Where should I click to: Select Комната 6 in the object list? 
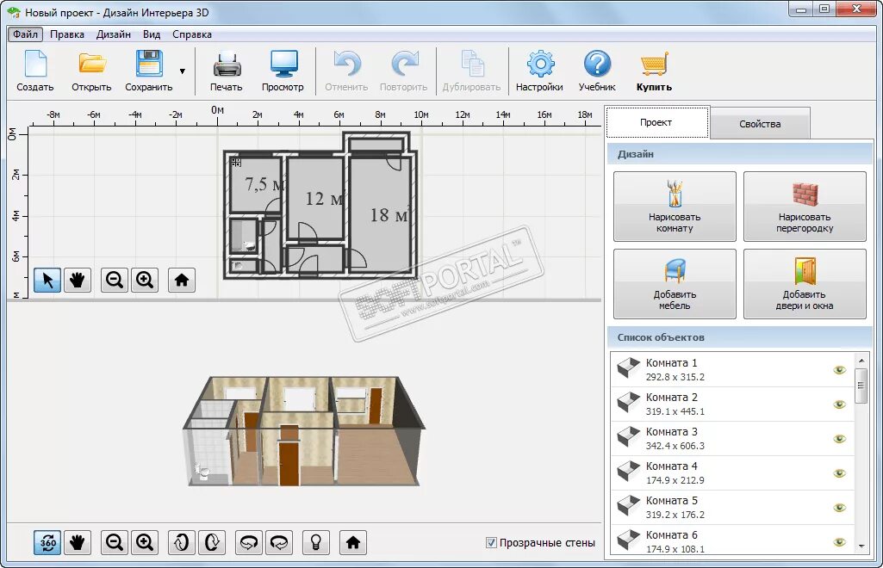tap(732, 540)
